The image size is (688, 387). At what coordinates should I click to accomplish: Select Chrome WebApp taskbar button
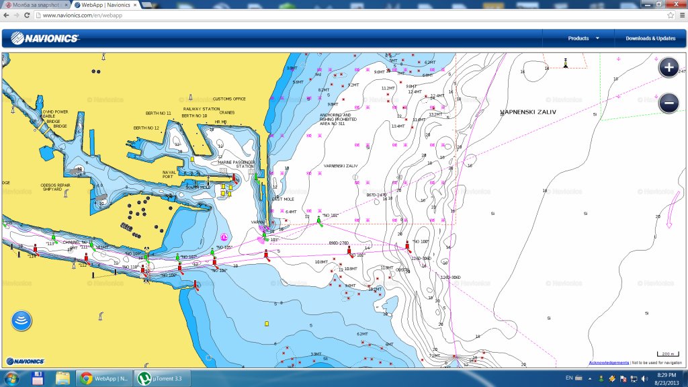104,378
